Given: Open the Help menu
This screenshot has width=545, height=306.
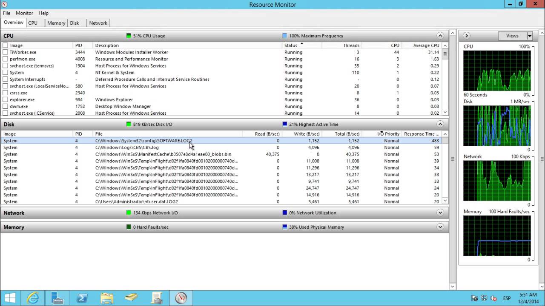Looking at the screenshot, I should point(43,13).
